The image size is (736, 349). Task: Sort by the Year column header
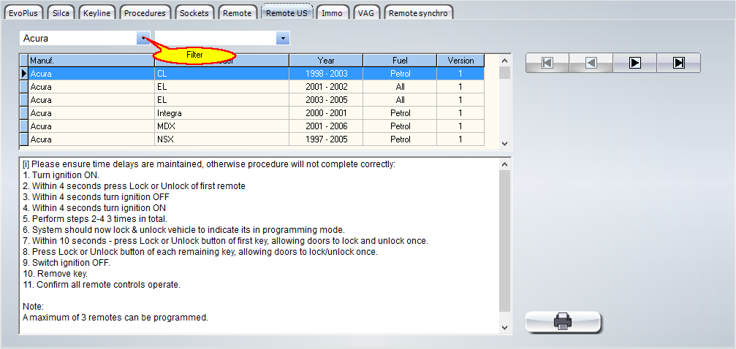(x=326, y=61)
